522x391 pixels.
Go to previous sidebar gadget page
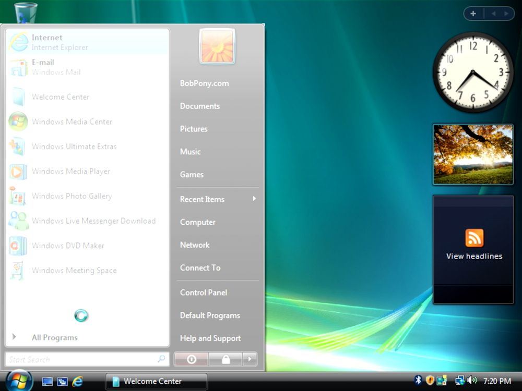click(493, 14)
